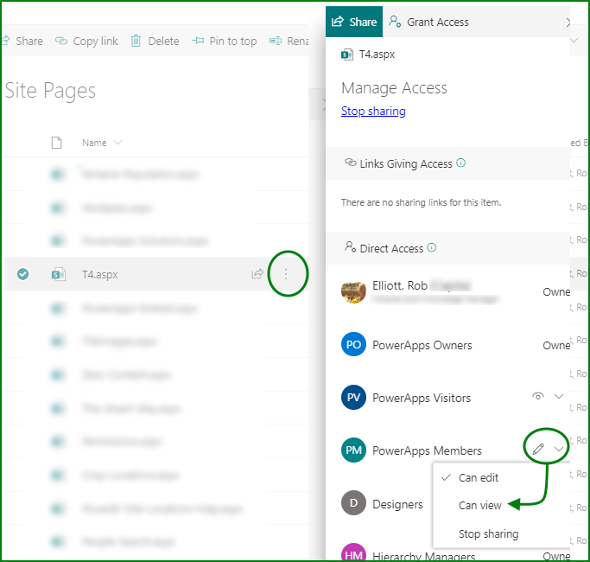This screenshot has width=590, height=562.
Task: Click the Stop sharing link under Manage Access
Action: [x=373, y=112]
